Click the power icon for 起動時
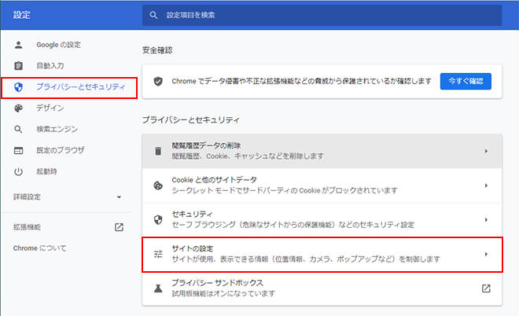 point(19,171)
